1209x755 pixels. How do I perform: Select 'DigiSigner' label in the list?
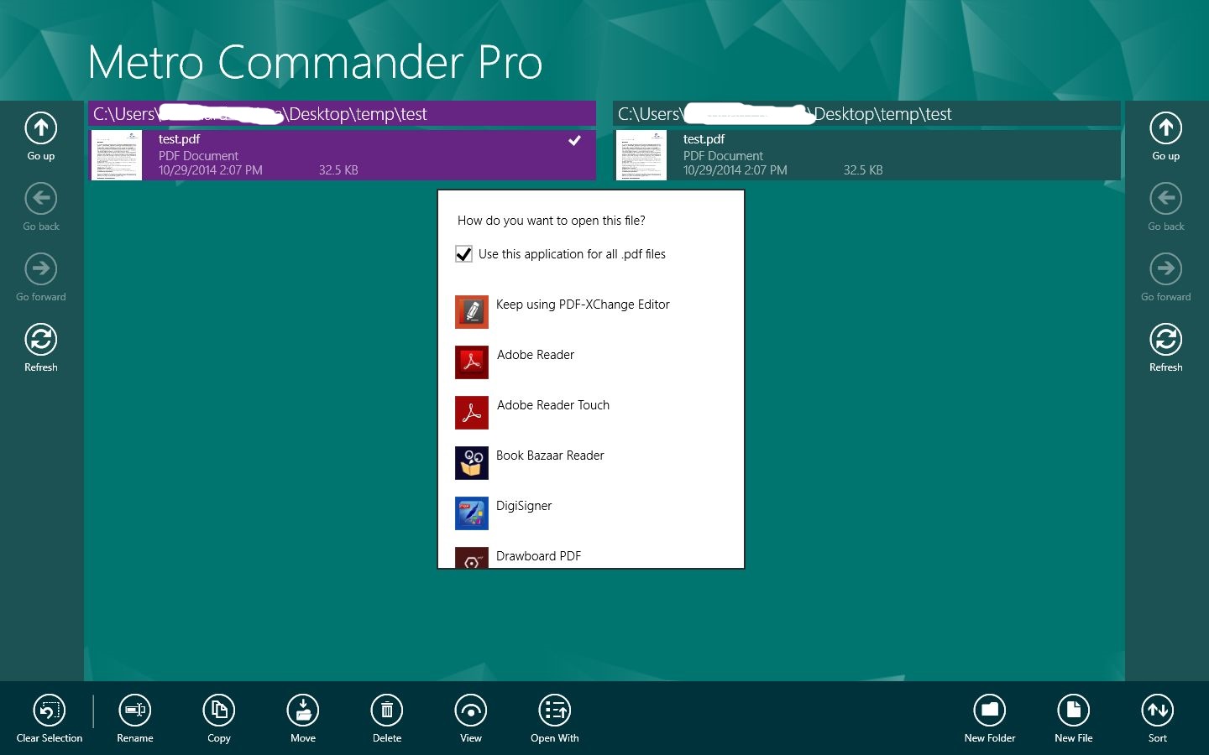(524, 507)
